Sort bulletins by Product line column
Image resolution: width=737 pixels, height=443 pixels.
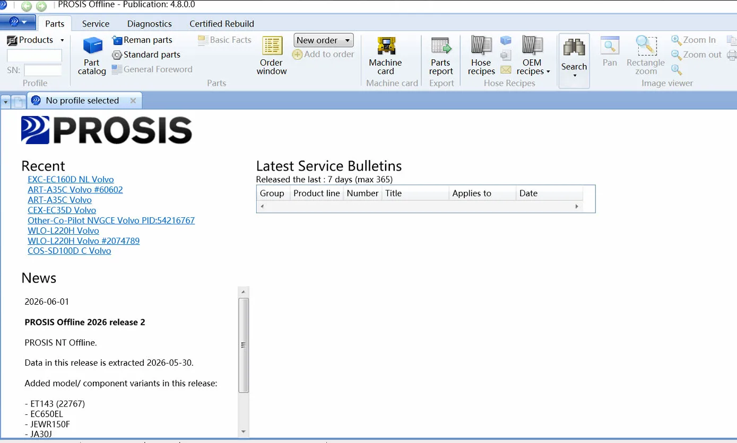pos(317,193)
